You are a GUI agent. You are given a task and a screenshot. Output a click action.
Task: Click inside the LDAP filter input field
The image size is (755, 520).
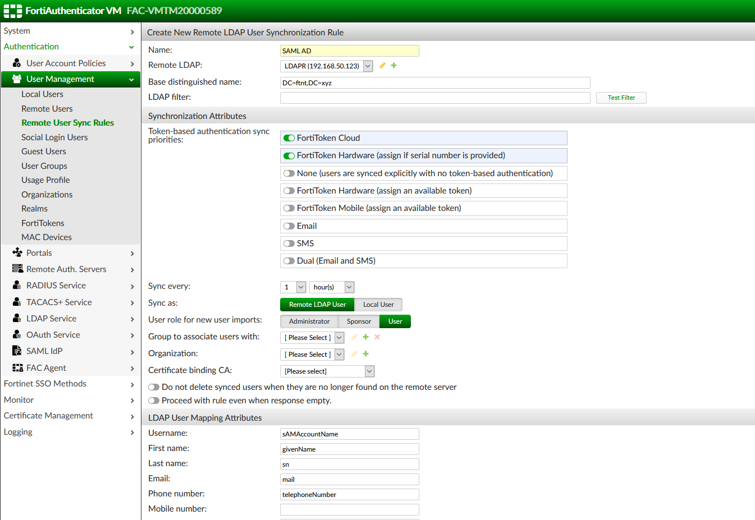[435, 98]
